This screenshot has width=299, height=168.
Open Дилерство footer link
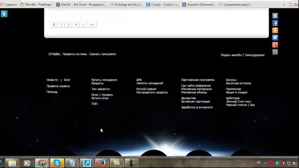pyautogui.click(x=188, y=98)
